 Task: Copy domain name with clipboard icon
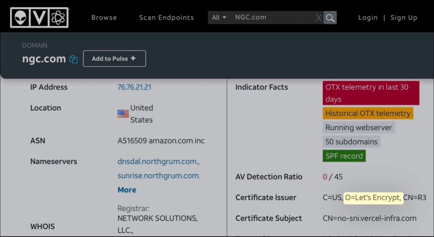click(x=73, y=59)
